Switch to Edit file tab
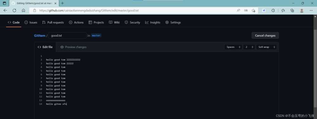The width and height of the screenshot is (317, 119). (45, 47)
